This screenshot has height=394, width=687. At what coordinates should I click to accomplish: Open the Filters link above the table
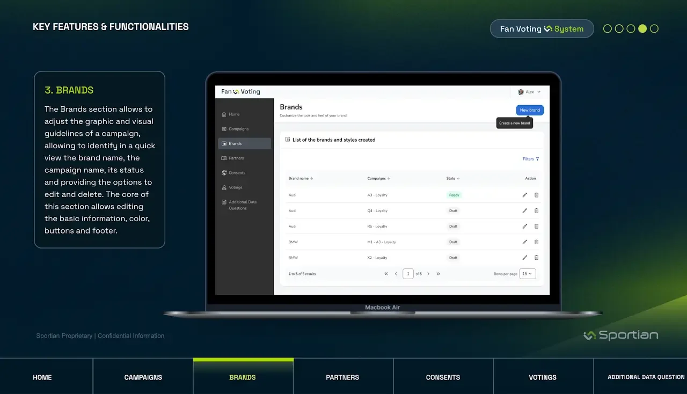(x=530, y=159)
